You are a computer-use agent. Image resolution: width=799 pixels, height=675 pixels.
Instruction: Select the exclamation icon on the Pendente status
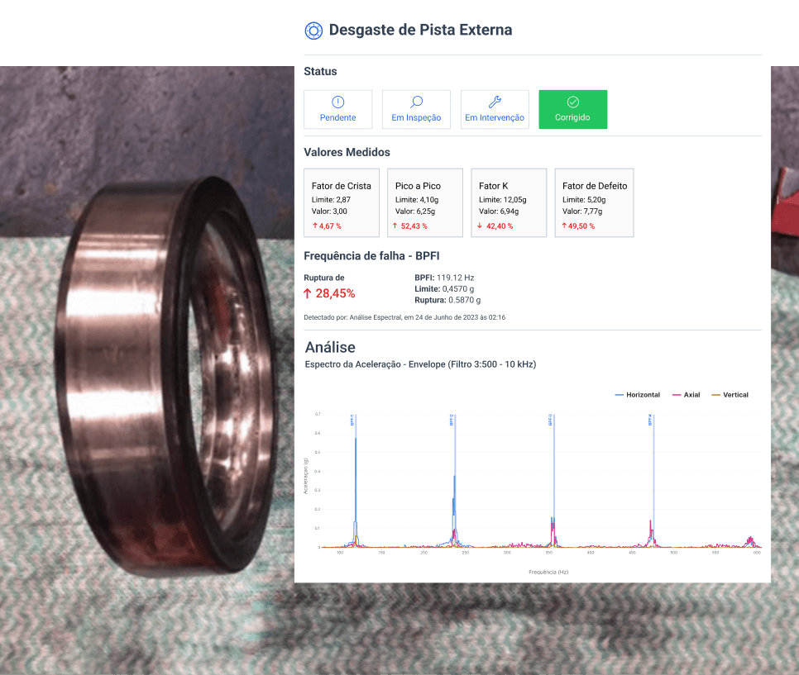click(337, 102)
